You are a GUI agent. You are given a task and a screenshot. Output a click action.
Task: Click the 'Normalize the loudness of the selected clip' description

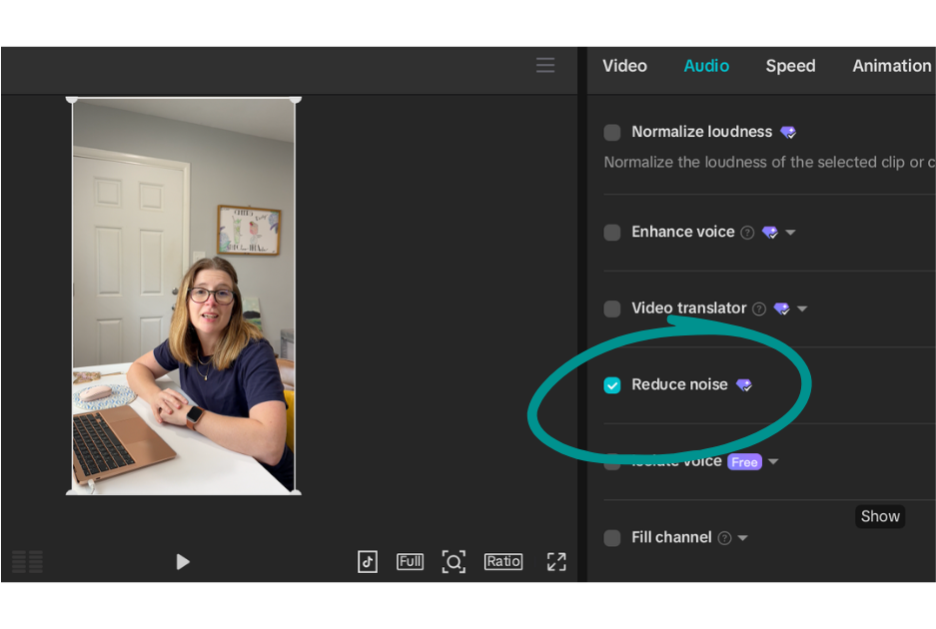click(x=769, y=163)
